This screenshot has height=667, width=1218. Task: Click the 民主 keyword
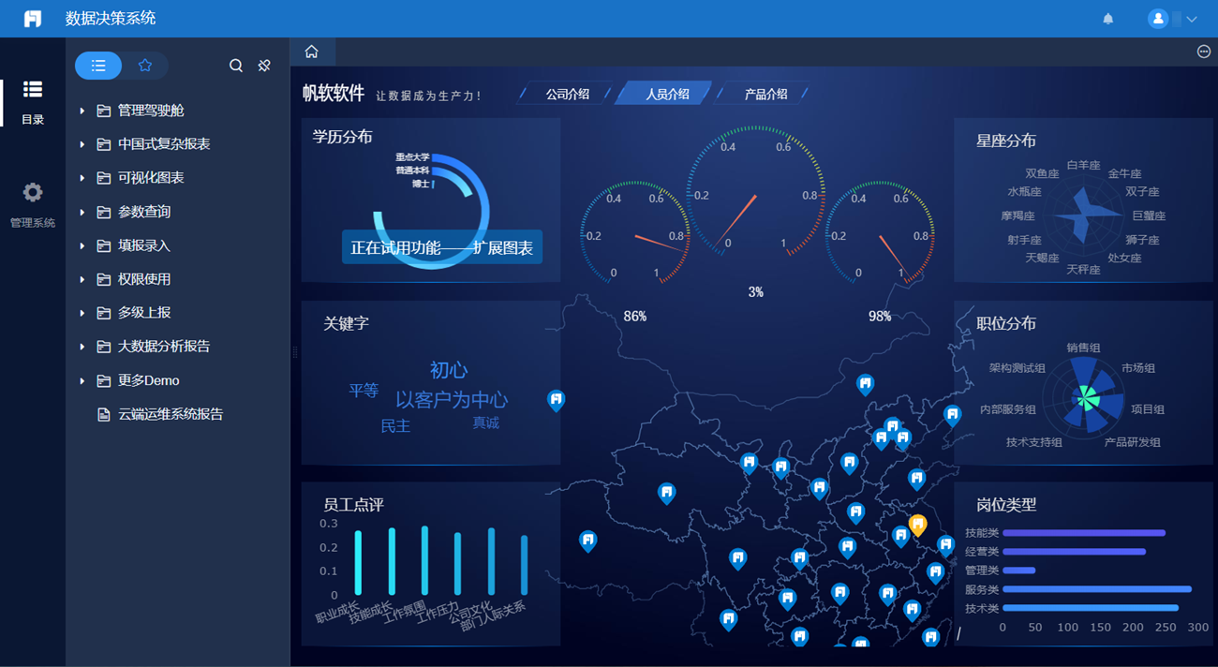[395, 426]
